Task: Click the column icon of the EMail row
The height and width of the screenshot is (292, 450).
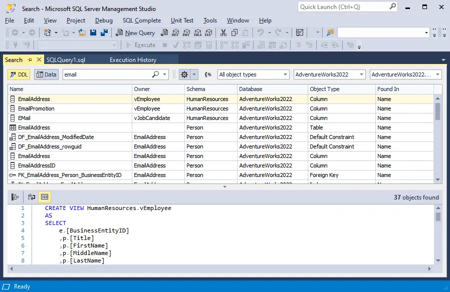Action: point(13,118)
